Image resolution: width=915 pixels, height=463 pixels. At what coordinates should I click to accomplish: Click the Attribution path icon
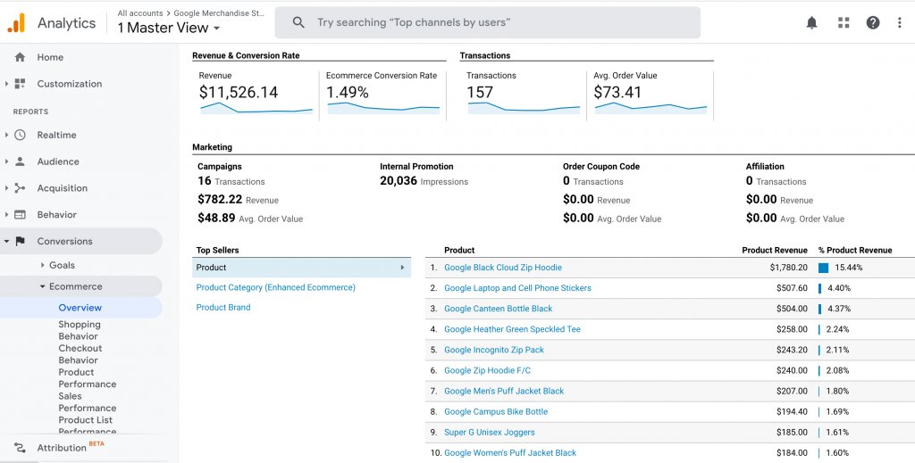[20, 448]
